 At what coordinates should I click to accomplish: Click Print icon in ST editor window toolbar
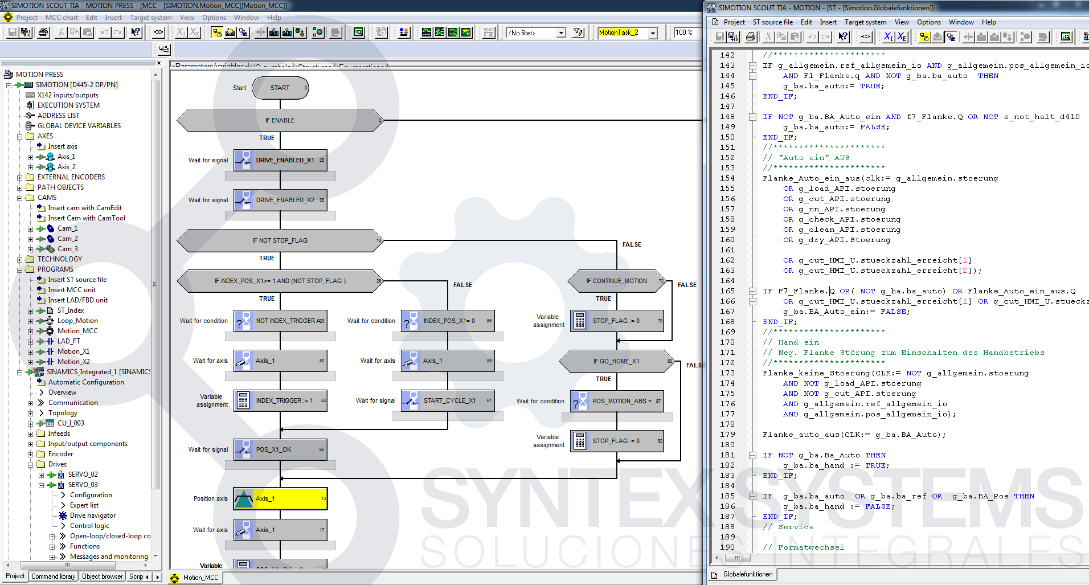coord(751,37)
